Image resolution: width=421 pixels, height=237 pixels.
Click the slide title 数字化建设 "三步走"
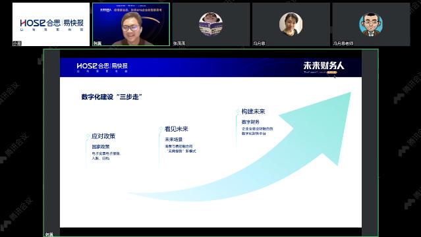pyautogui.click(x=112, y=97)
